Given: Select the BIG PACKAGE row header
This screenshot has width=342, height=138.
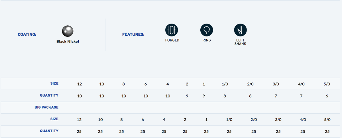Looking at the screenshot, I should pos(46,107).
